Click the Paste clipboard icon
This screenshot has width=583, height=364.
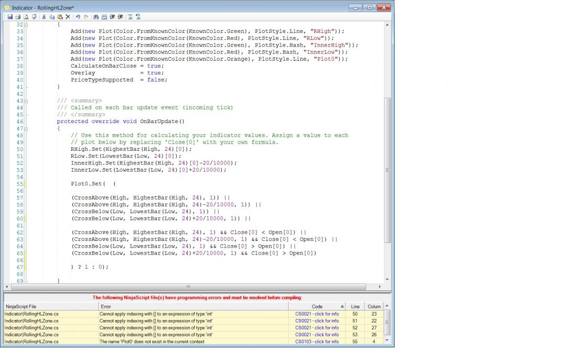coord(60,17)
